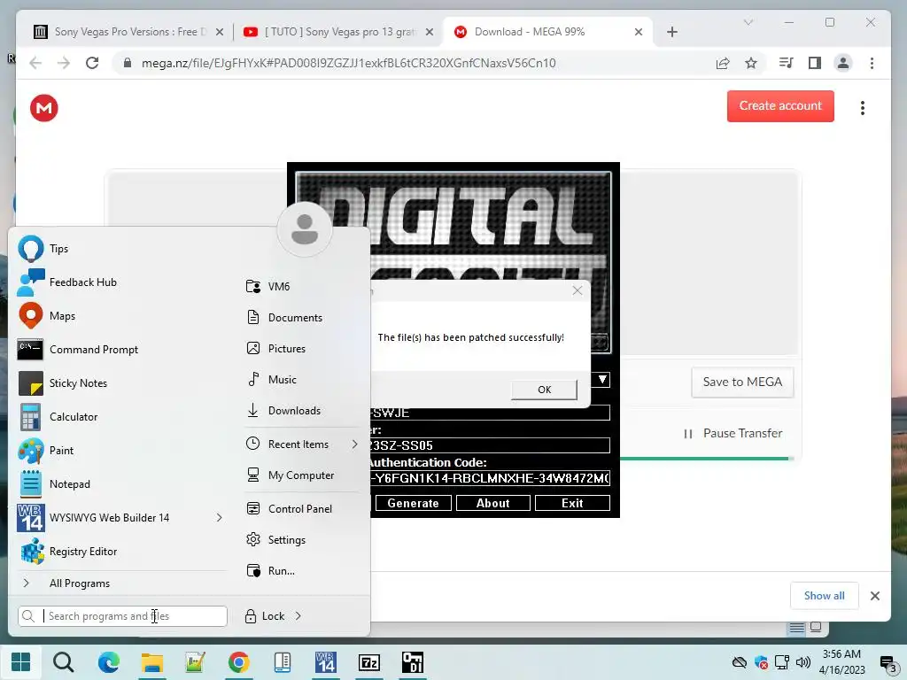Open Chrome three-dot menu
Screen dimensions: 907x680
click(x=872, y=63)
